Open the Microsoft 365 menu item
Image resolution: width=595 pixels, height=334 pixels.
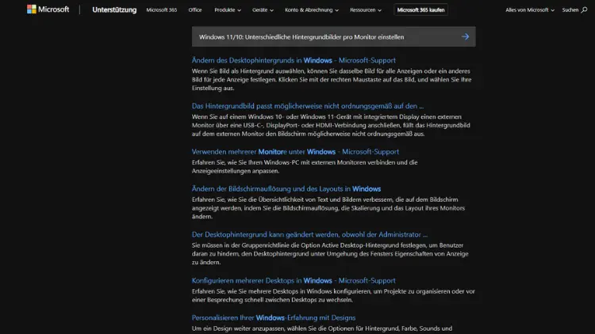[x=162, y=9]
